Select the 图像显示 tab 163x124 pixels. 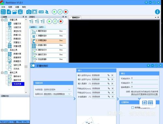pyautogui.click(x=76, y=18)
